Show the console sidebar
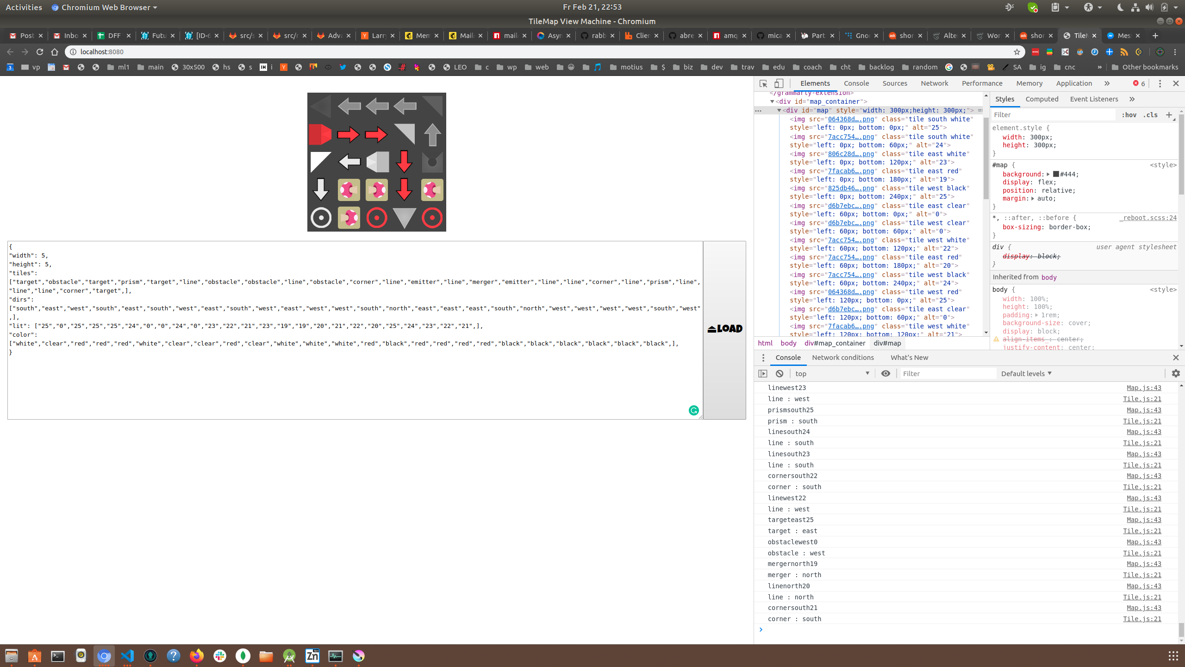Screen dimensions: 1185x667 pos(763,373)
